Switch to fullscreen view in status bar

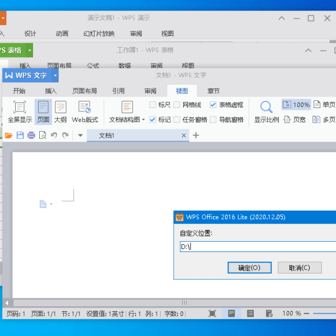point(212,314)
